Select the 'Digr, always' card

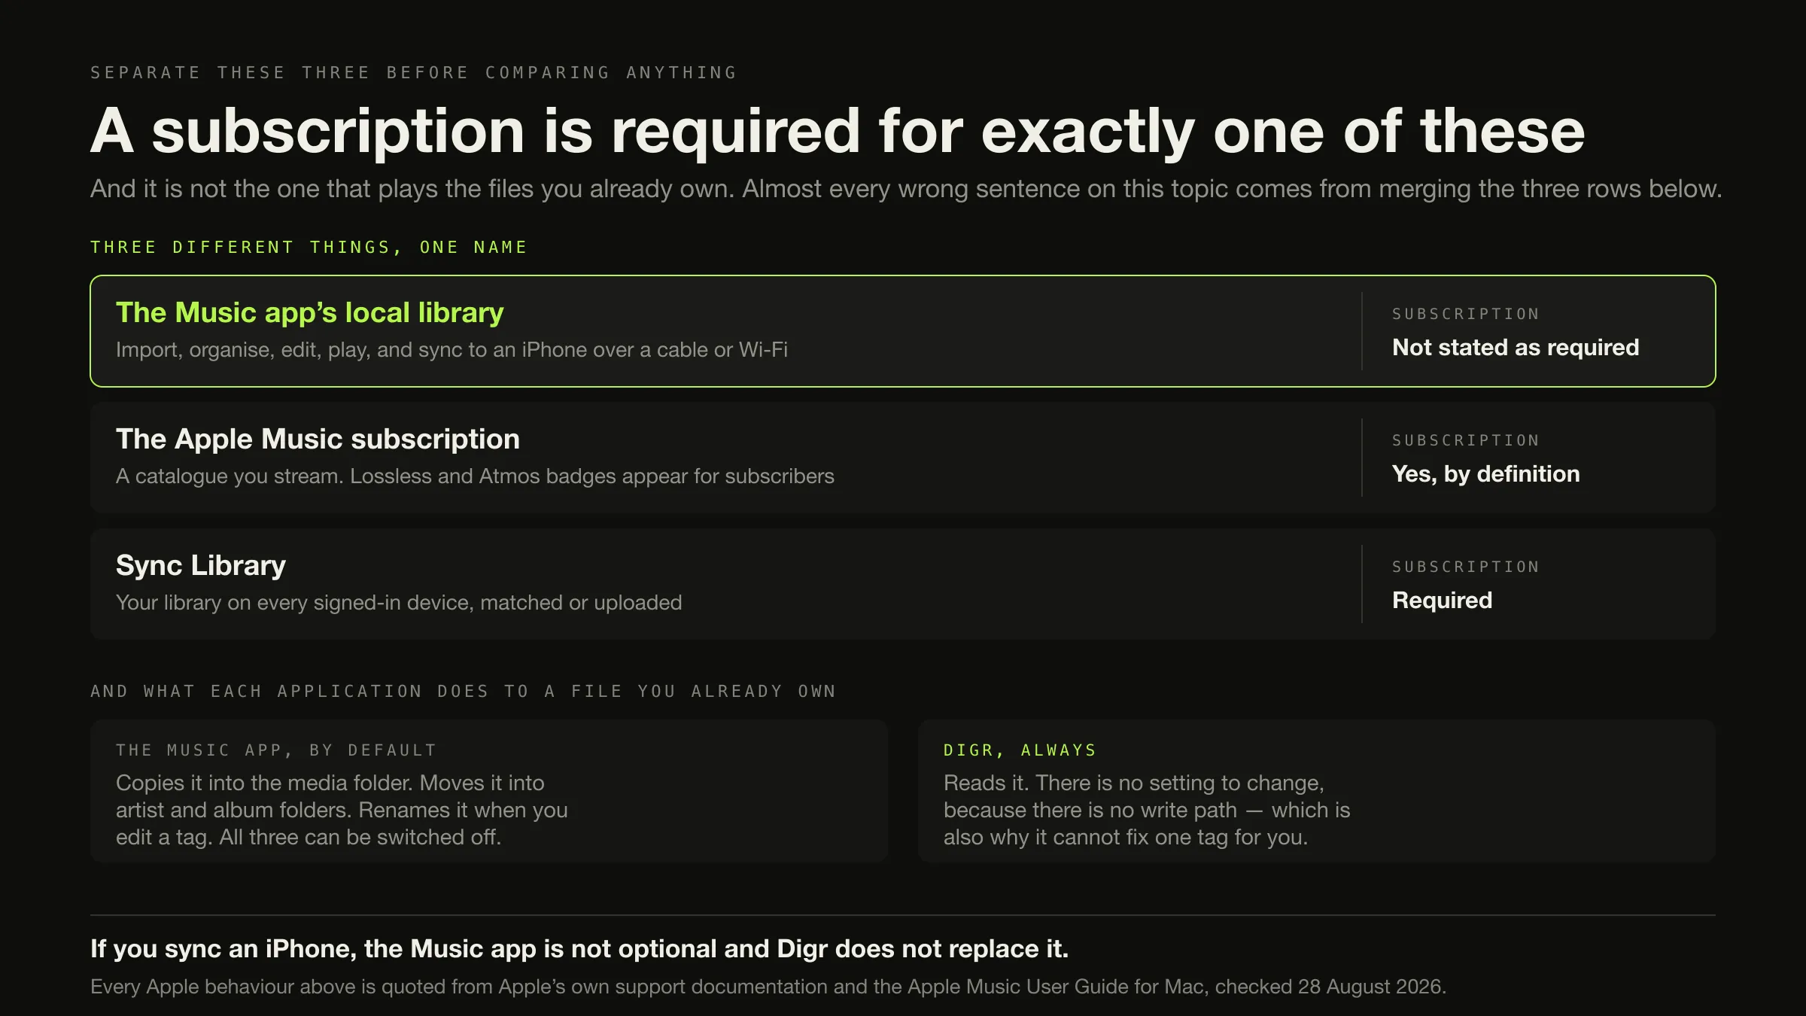(1317, 791)
